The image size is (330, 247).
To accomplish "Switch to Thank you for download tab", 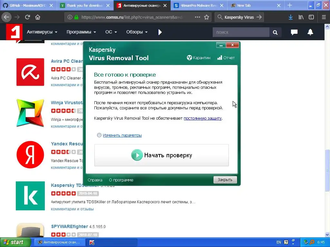I will click(85, 5).
